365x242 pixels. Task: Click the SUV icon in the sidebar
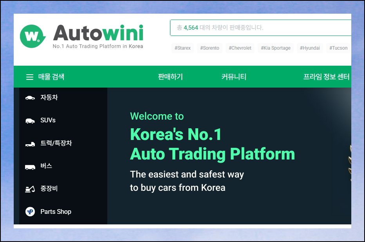[x=30, y=121]
